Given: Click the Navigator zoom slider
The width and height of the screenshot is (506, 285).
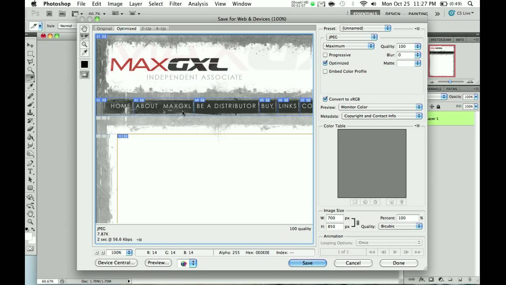Looking at the screenshot, I should [x=450, y=82].
